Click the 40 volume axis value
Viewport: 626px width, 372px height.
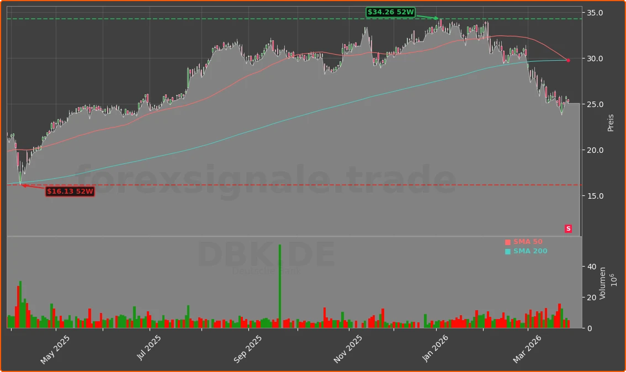[592, 267]
